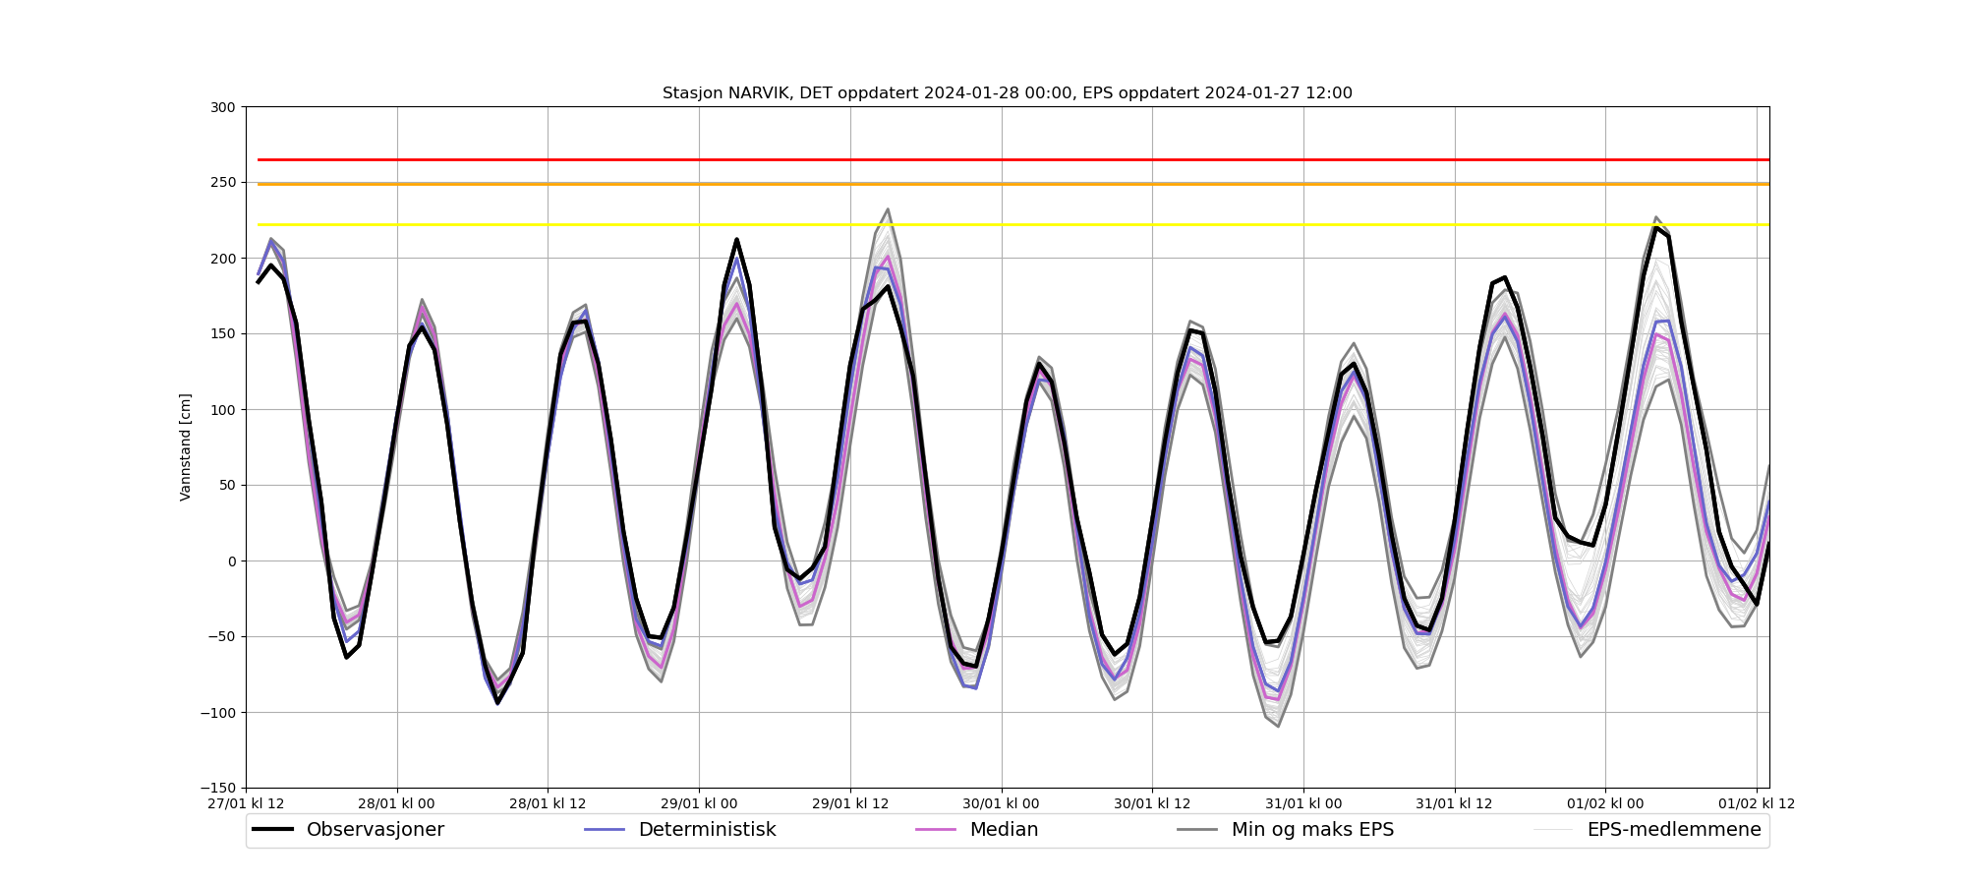Click x-axis tick label '01/02 kl 12'
The height and width of the screenshot is (885, 1966).
pyautogui.click(x=1757, y=803)
